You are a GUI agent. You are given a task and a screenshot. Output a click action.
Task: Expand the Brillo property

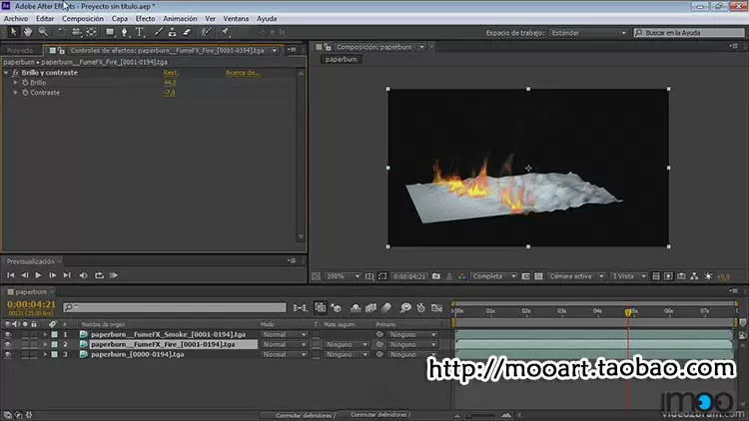click(x=16, y=83)
